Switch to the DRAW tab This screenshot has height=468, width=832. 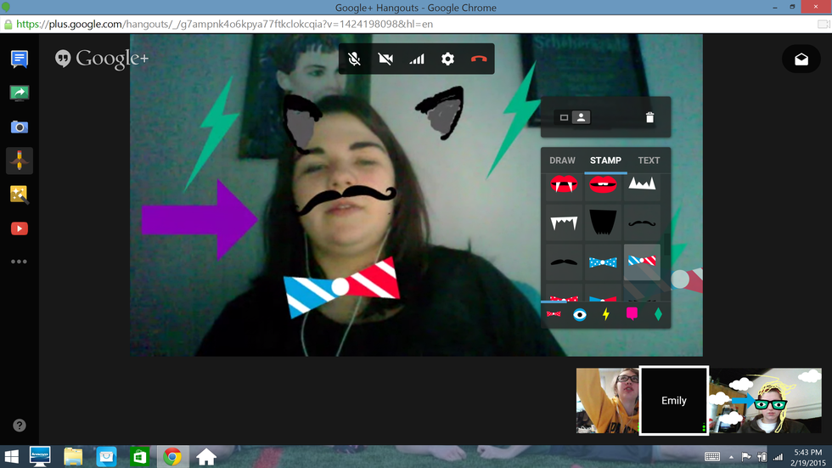coord(562,161)
